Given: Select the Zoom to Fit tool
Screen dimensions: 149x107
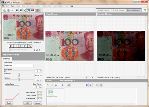Looking at the screenshot, I should 29,10.
